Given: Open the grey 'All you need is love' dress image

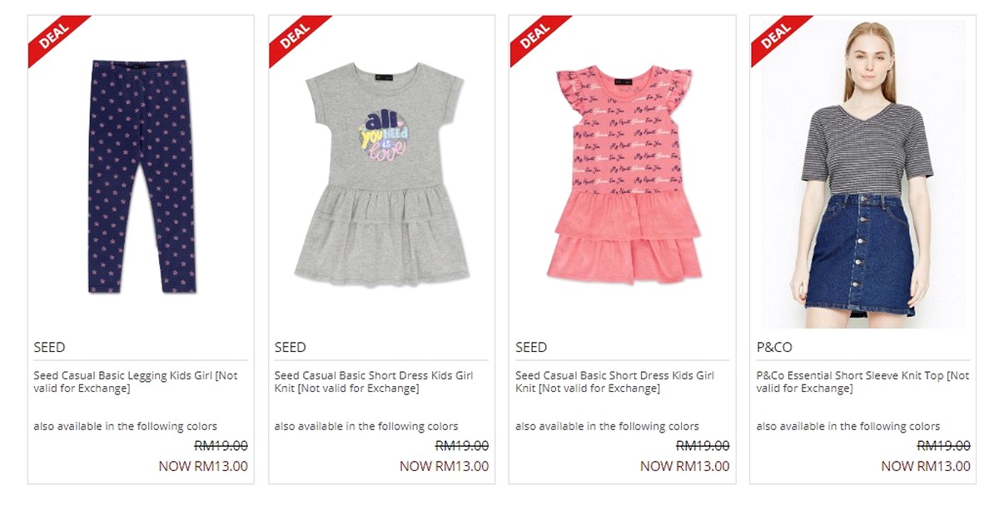Looking at the screenshot, I should click(x=381, y=176).
